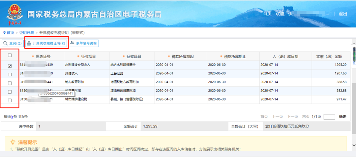Viewport: 356px width, 157px height.
Task: Click 退出 to log out
Action: pyautogui.click(x=343, y=14)
